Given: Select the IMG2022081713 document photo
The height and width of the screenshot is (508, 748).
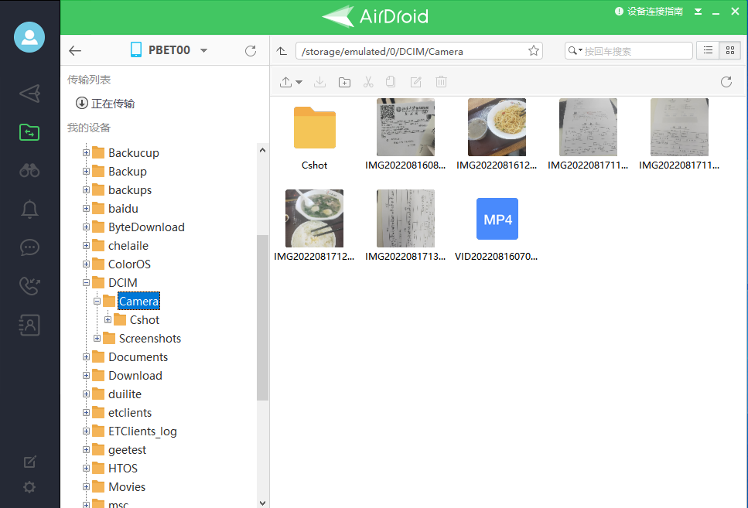Looking at the screenshot, I should 405,226.
